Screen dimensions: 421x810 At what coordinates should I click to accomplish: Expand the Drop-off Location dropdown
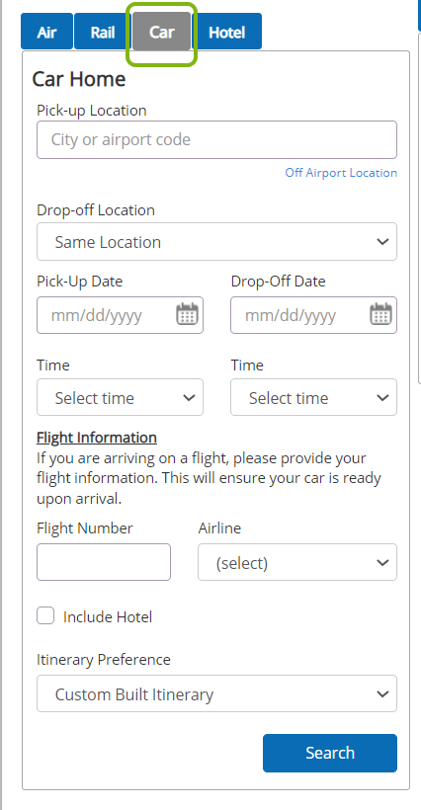tap(217, 242)
